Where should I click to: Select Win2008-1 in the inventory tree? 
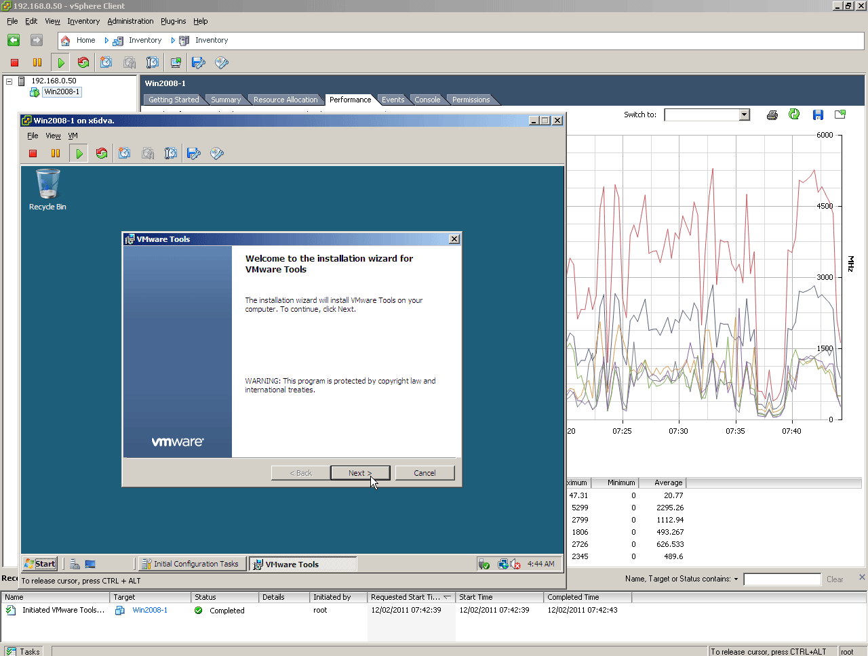coord(62,92)
